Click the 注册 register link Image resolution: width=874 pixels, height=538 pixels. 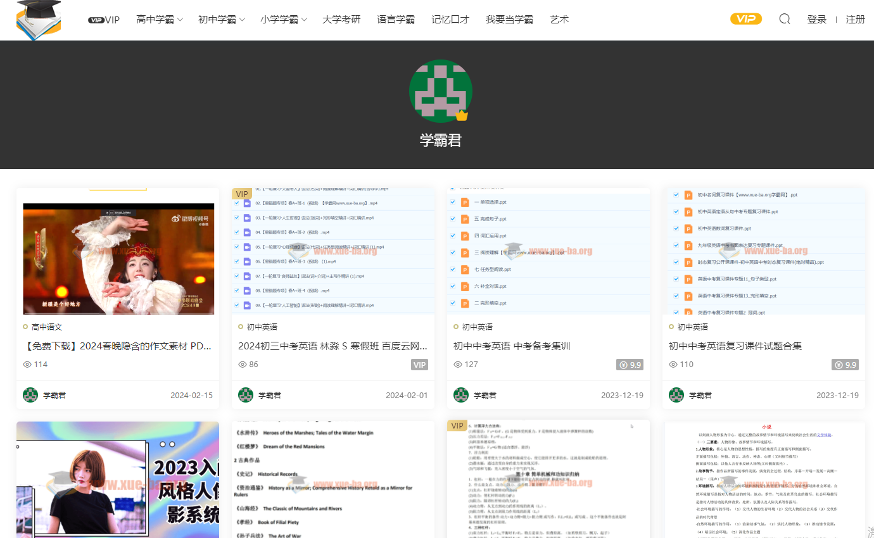pos(855,20)
